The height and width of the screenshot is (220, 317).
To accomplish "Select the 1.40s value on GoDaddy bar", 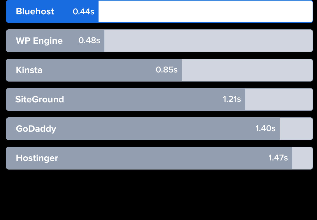I will point(265,128).
